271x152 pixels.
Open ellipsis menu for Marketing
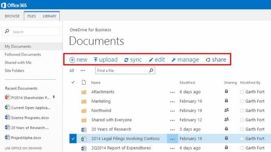pyautogui.click(x=172, y=102)
